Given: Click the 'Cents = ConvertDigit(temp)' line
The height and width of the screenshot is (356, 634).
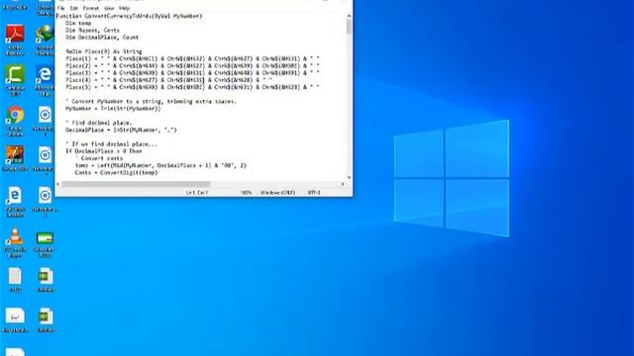Looking at the screenshot, I should tap(116, 173).
